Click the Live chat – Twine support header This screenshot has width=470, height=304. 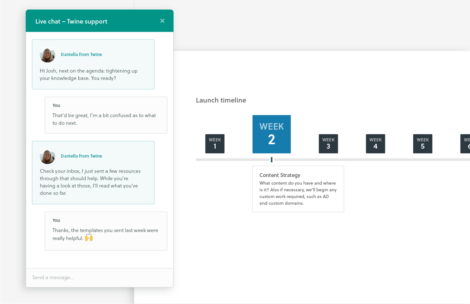(71, 21)
